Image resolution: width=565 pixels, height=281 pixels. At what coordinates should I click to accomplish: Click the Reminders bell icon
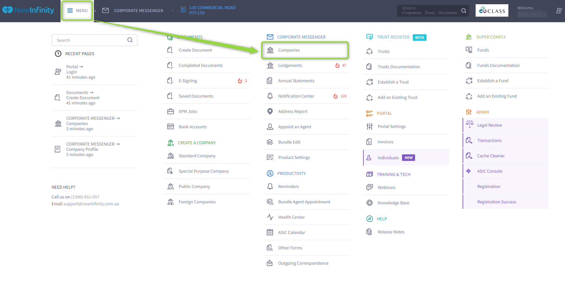(x=270, y=186)
